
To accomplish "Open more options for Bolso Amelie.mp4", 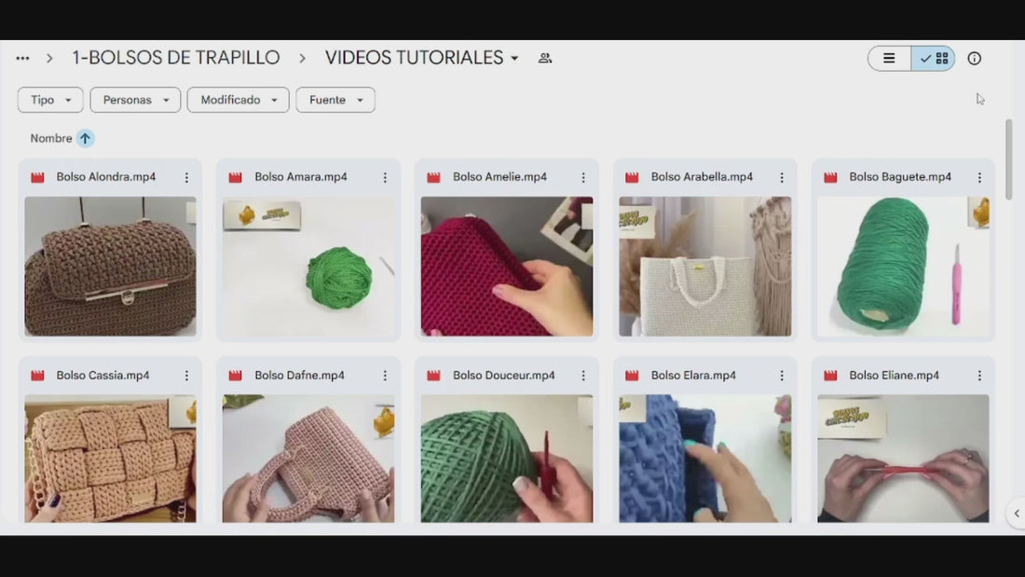I will pos(583,177).
